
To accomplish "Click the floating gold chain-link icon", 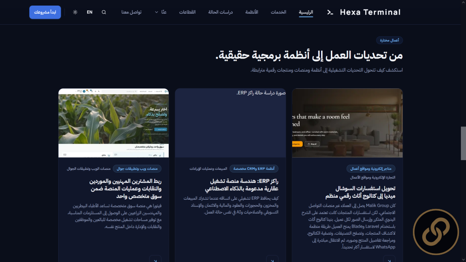I will [436, 232].
